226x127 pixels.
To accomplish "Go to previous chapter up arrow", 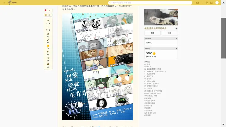I will [x=48, y=22].
